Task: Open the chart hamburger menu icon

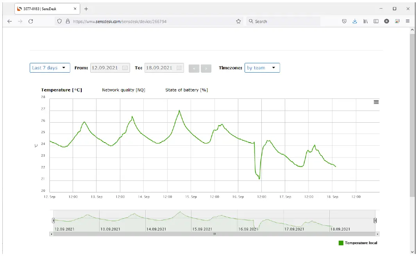Action: pos(376,102)
